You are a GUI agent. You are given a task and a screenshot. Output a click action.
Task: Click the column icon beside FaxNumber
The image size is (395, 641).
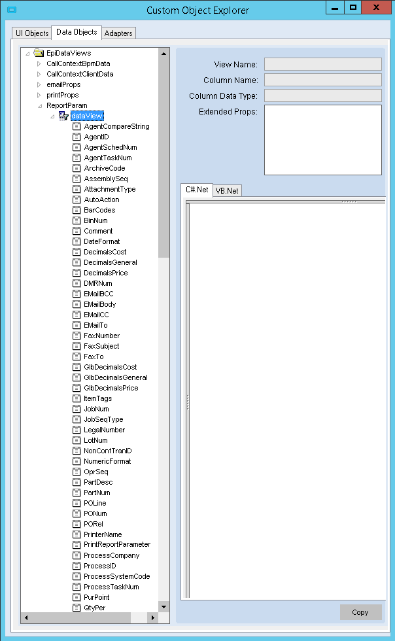[77, 336]
